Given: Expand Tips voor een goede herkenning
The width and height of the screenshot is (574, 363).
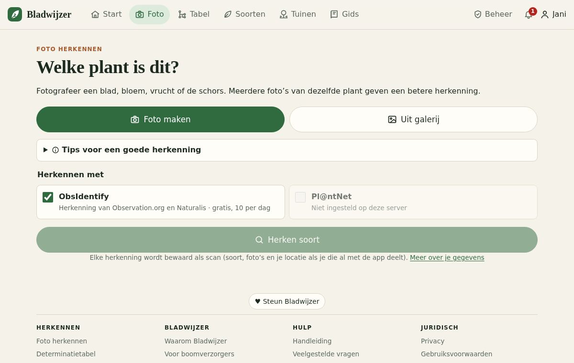Looking at the screenshot, I should [287, 150].
